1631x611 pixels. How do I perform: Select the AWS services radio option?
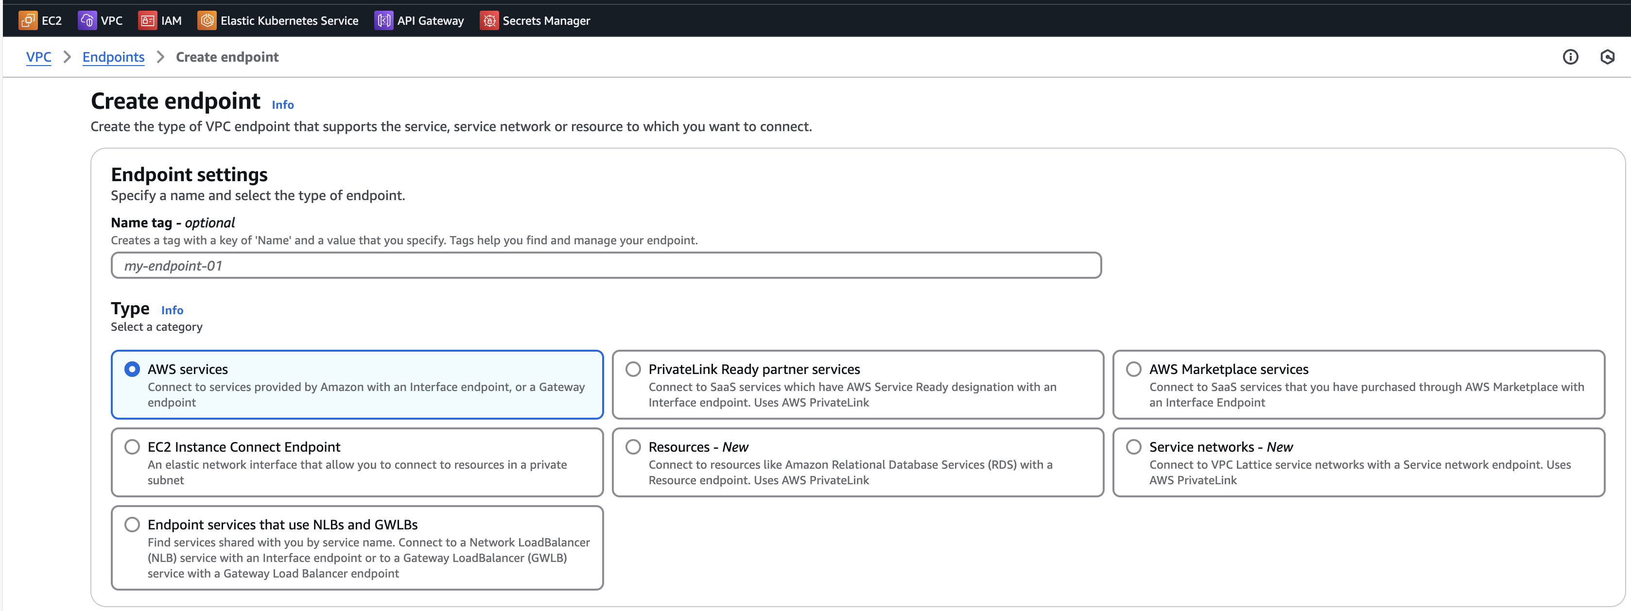132,369
